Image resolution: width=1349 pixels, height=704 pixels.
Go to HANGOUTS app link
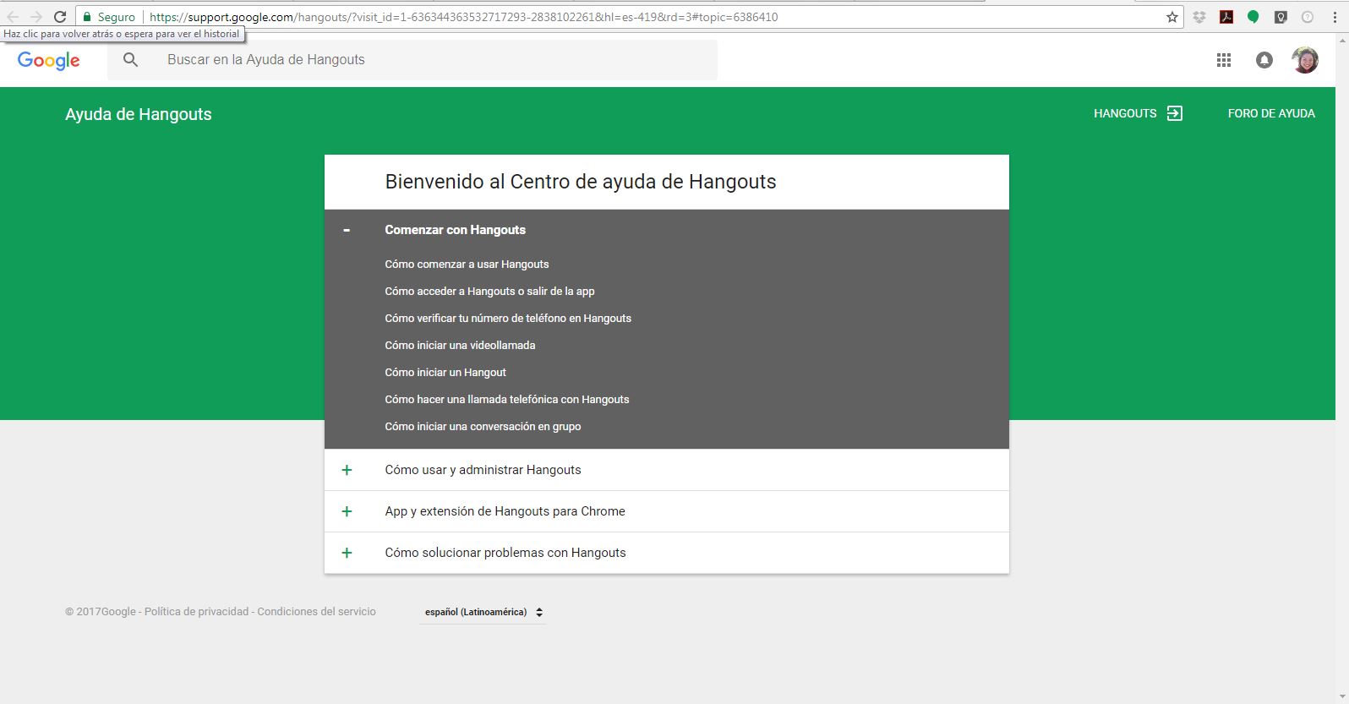point(1125,113)
